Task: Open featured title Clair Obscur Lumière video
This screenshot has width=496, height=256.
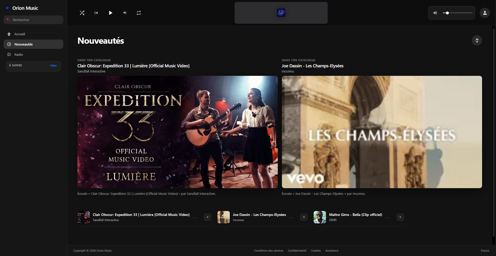Action: click(x=133, y=66)
